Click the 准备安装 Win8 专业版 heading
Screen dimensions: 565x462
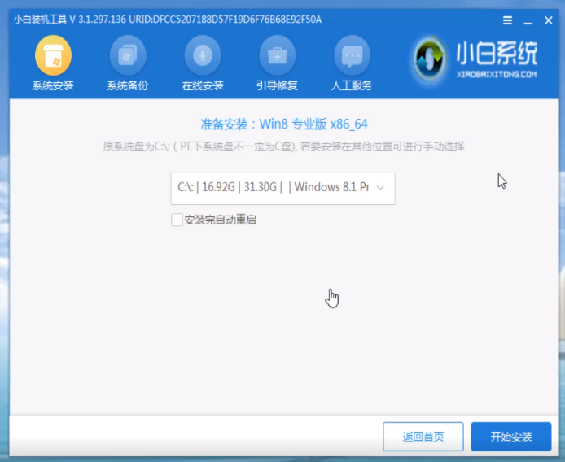tap(283, 124)
